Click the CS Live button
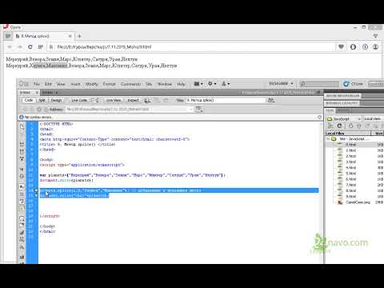384x288 pixels. pos(354,84)
